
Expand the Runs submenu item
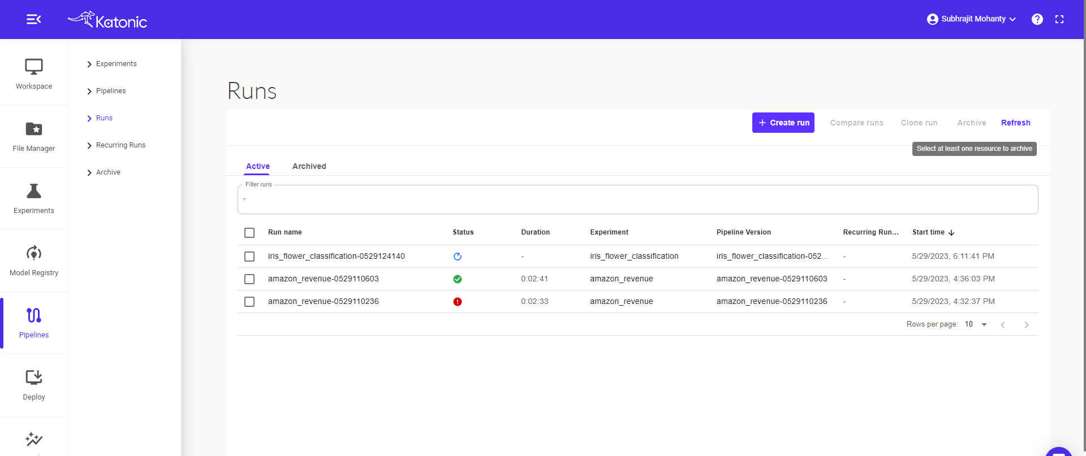click(x=100, y=118)
